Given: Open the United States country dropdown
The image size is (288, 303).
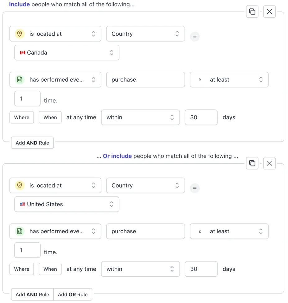Looking at the screenshot, I should tap(67, 204).
